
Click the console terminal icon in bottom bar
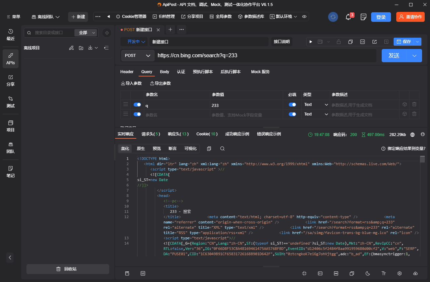pyautogui.click(x=320, y=273)
